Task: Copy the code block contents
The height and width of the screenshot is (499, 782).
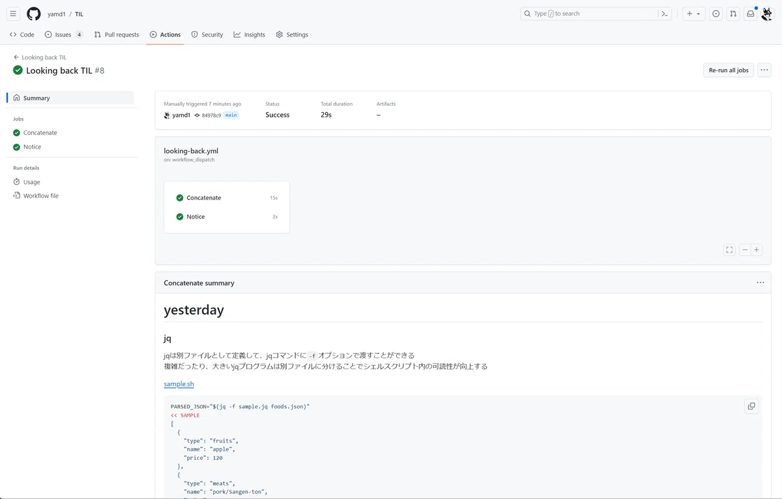Action: [751, 406]
